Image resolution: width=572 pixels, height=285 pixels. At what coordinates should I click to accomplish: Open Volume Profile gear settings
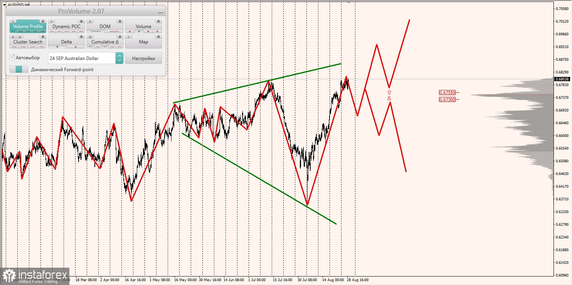[43, 21]
